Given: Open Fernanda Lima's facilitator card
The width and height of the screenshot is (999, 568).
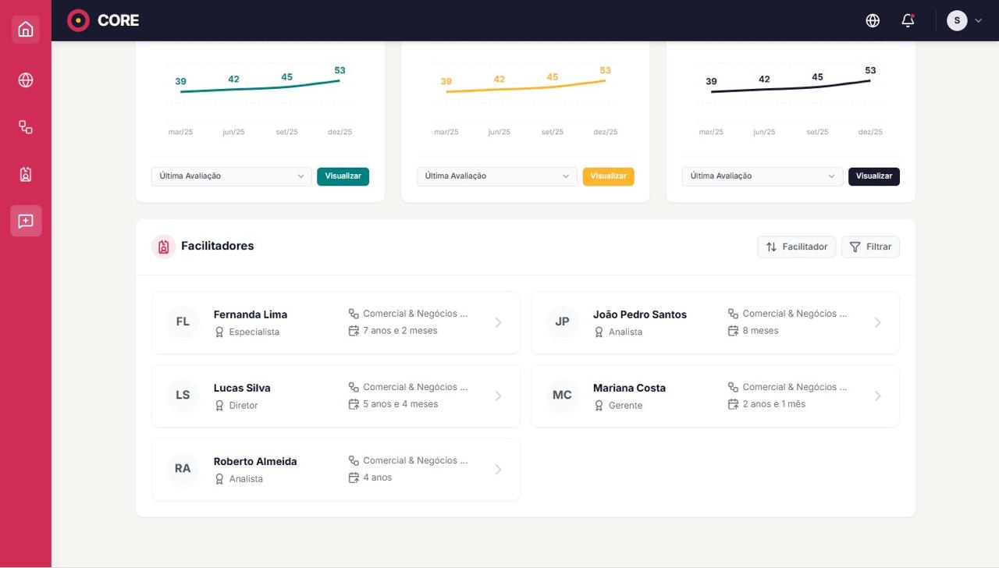Looking at the screenshot, I should tap(335, 322).
